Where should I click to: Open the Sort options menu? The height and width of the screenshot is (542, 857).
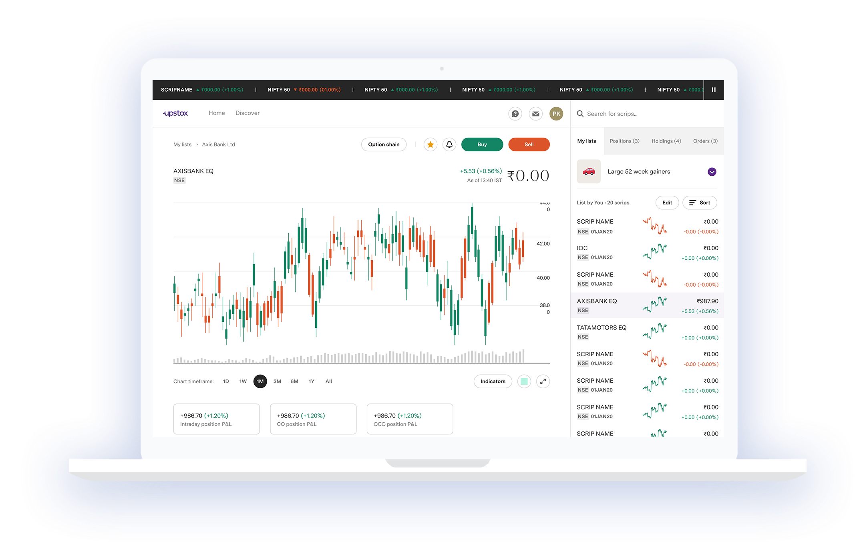point(700,203)
